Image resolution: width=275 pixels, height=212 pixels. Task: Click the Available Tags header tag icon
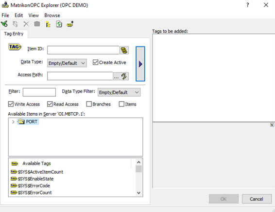15,164
